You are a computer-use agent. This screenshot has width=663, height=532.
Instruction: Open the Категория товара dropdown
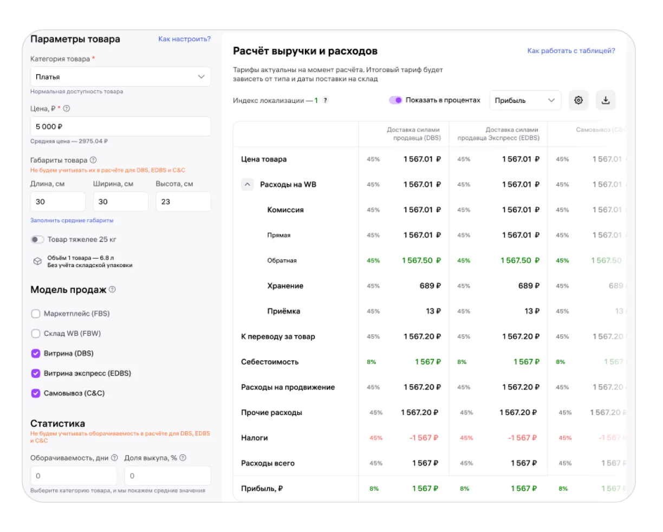click(x=120, y=77)
